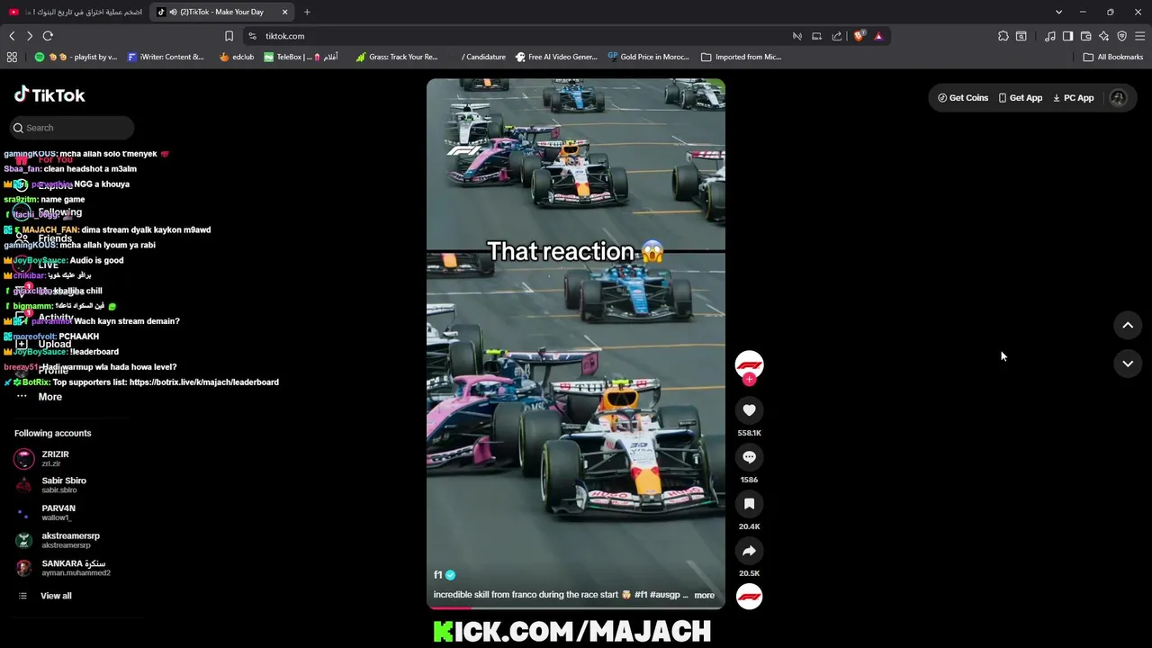Open the Brave playlist music note icon
Screen dimensions: 1152x648
pos(1050,36)
